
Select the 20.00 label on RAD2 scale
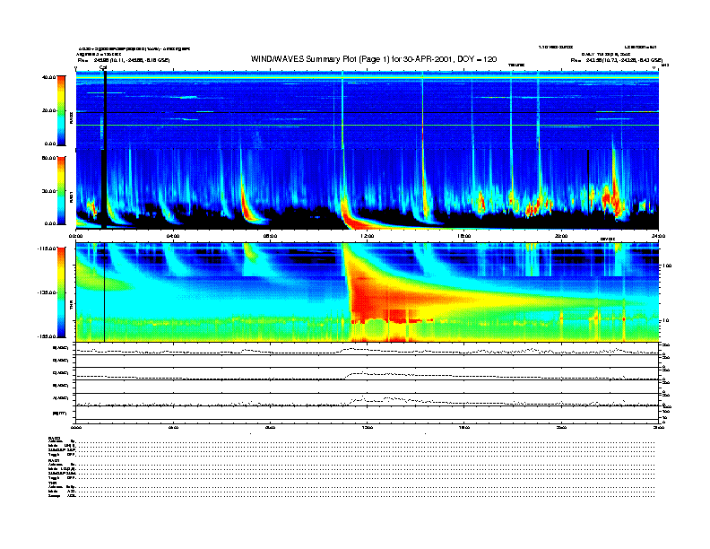click(x=48, y=110)
